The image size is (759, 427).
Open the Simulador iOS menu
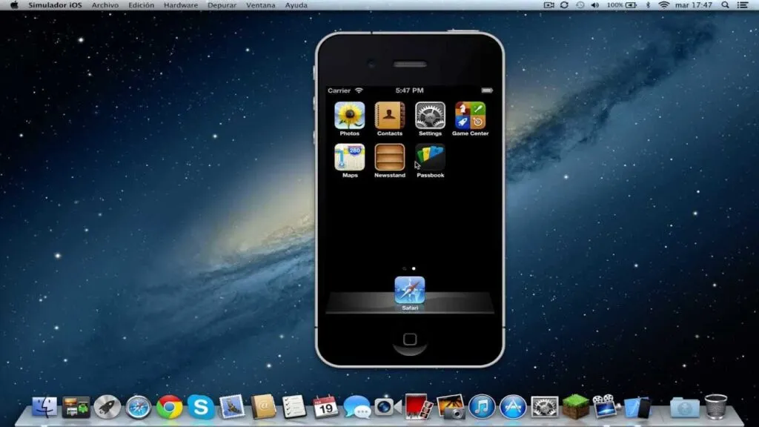[x=55, y=5]
